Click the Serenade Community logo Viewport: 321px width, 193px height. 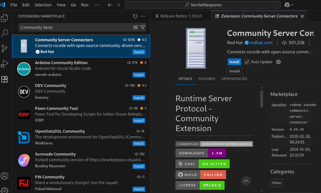(x=24, y=160)
